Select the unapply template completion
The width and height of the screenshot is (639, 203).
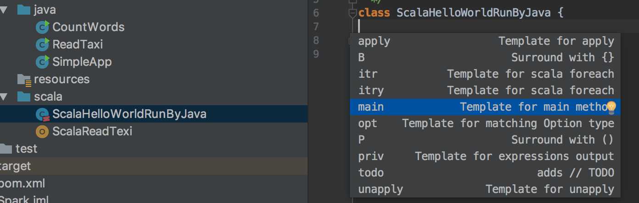coord(485,189)
